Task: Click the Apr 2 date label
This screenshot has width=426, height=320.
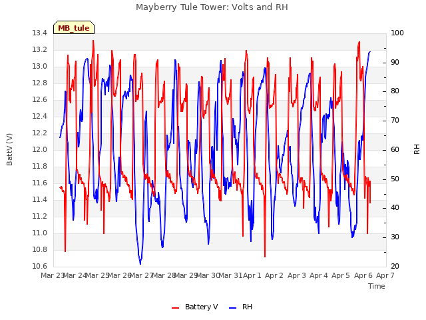Action: pos(274,275)
